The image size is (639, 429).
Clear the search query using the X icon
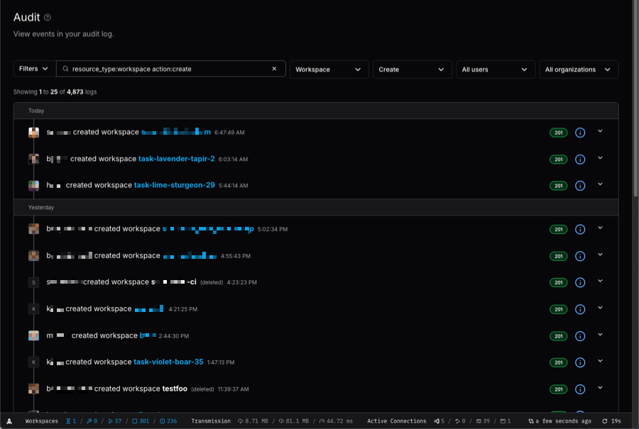click(x=275, y=69)
